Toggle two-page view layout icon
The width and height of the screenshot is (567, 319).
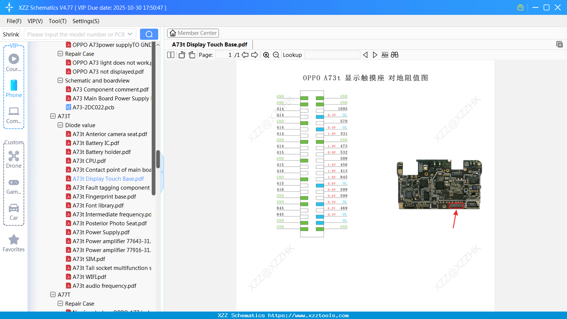click(171, 55)
